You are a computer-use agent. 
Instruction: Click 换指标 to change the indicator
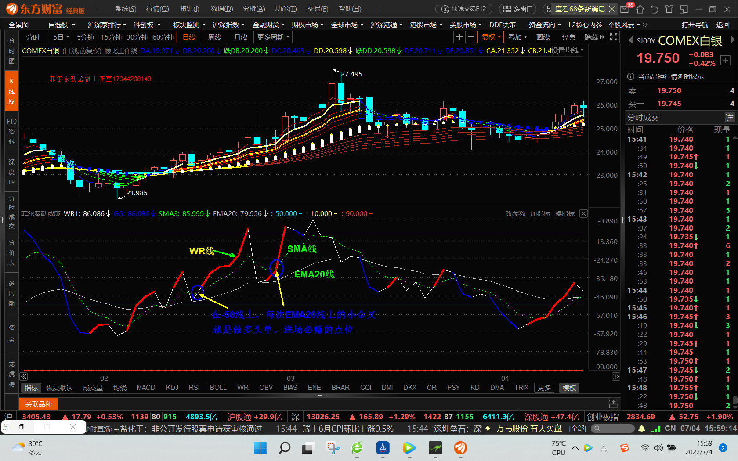tap(564, 214)
